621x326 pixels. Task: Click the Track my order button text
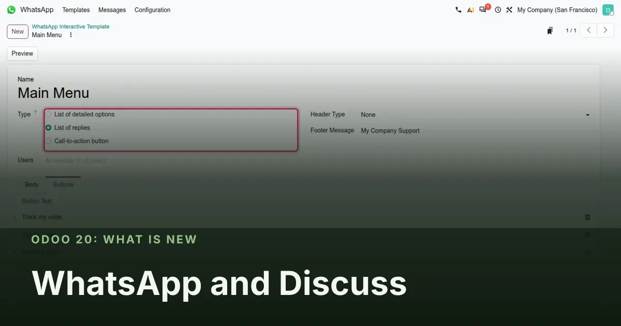pyautogui.click(x=42, y=217)
